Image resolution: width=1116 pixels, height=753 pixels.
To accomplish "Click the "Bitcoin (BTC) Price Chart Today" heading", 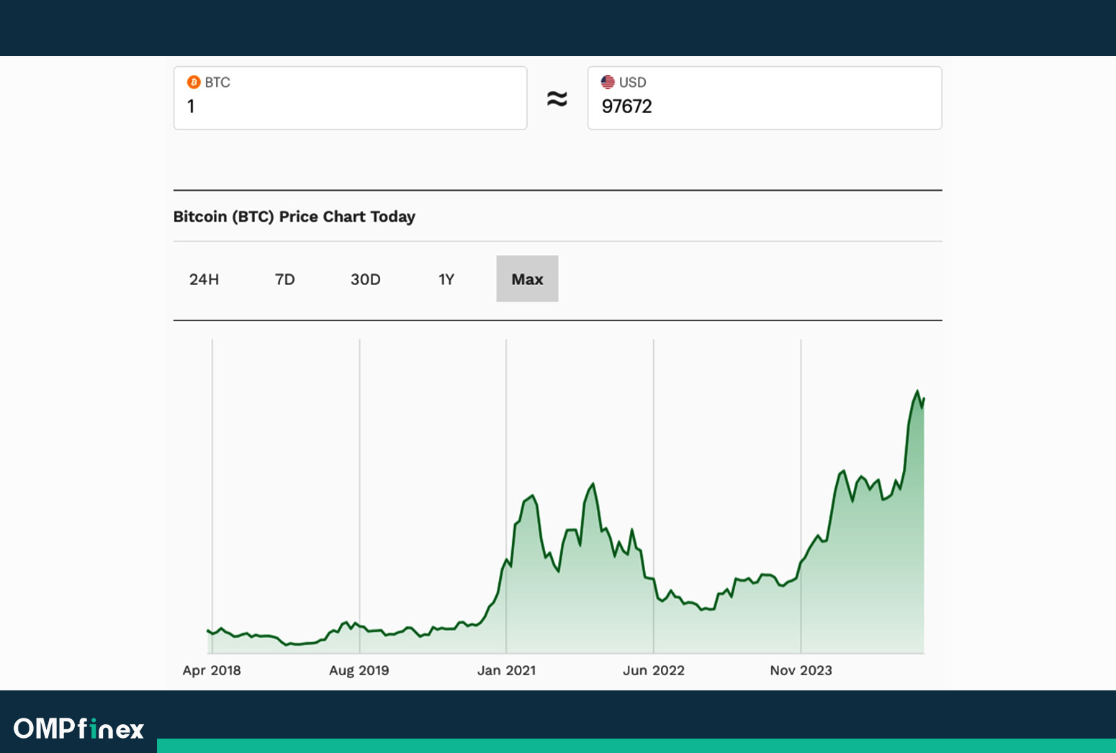I will point(294,217).
